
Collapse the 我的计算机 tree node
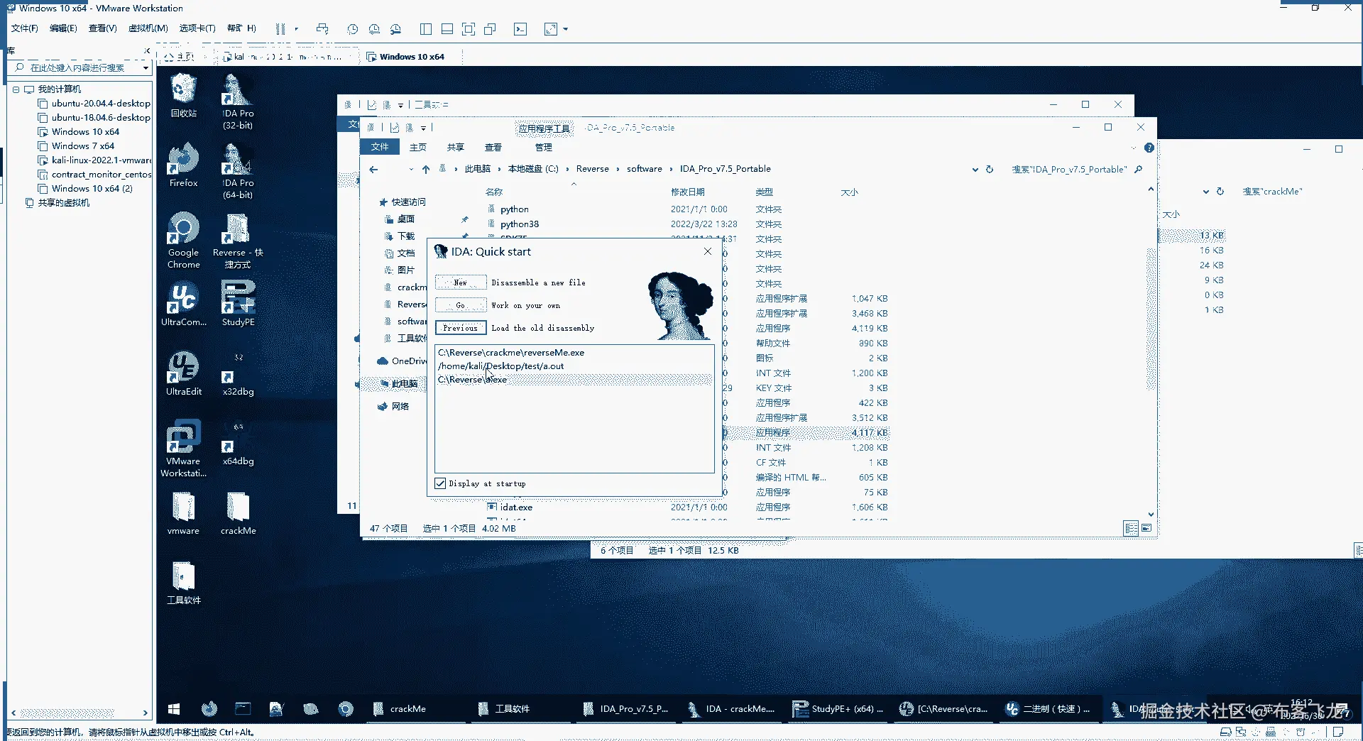(x=16, y=89)
